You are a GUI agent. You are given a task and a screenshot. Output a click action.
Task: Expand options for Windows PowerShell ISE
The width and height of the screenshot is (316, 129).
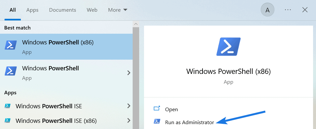(129, 106)
